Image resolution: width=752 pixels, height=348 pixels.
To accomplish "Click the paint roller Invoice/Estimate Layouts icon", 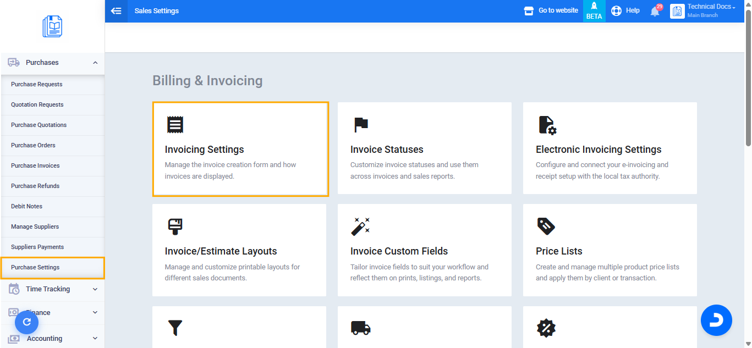I will coord(175,227).
